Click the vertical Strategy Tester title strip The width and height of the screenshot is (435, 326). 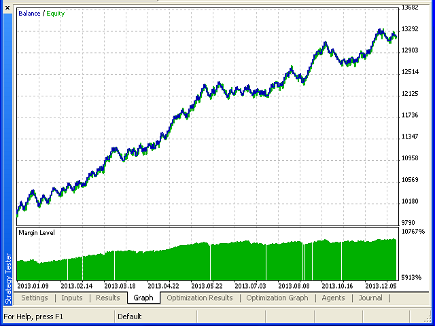8,161
